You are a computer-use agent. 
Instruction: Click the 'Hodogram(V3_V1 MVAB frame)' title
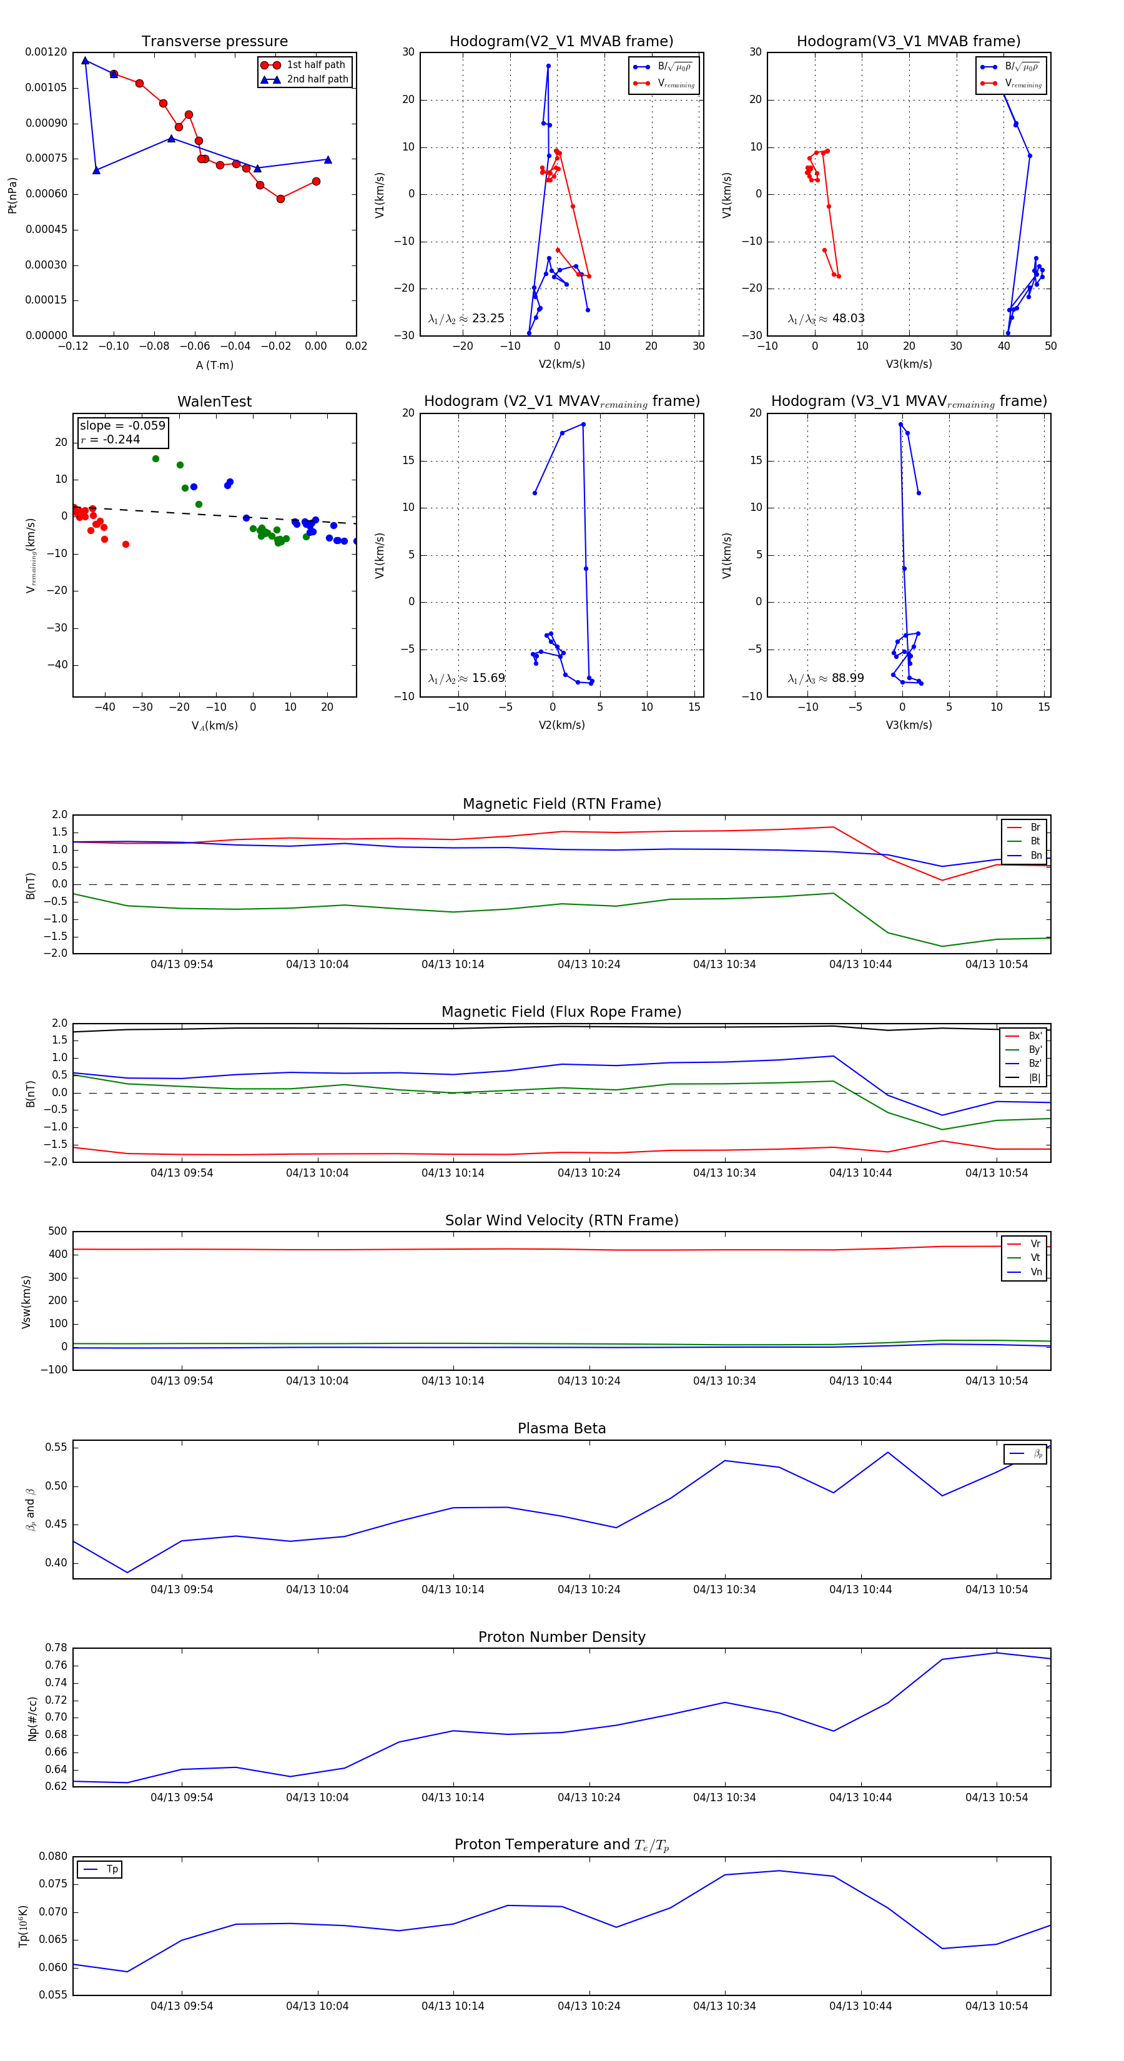tap(909, 42)
